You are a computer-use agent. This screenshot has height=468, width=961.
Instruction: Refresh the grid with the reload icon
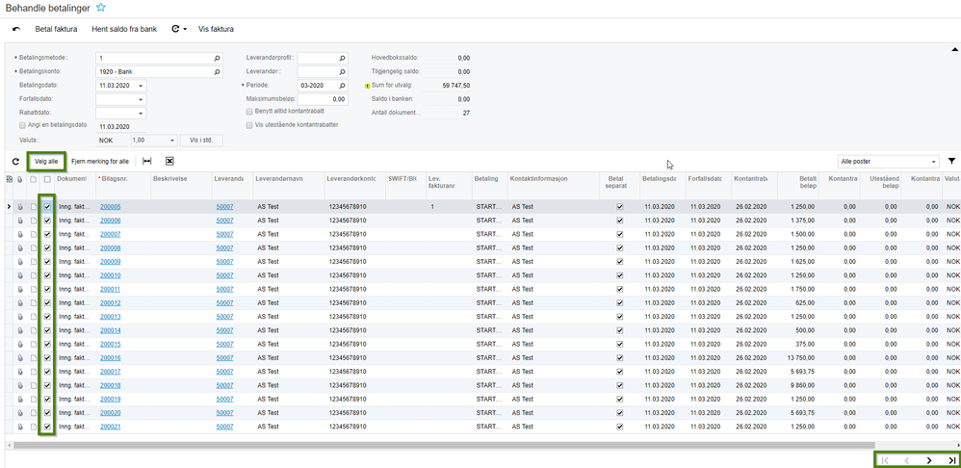point(15,162)
